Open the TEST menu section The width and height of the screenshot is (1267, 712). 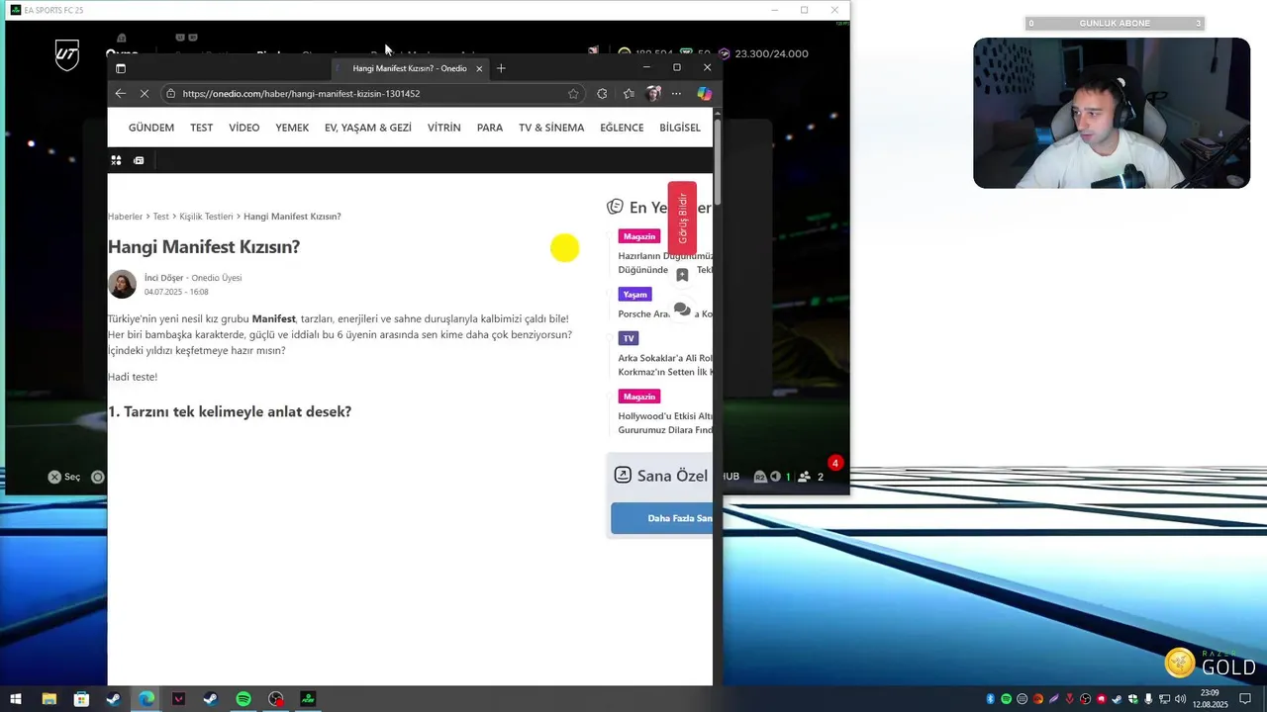(202, 128)
